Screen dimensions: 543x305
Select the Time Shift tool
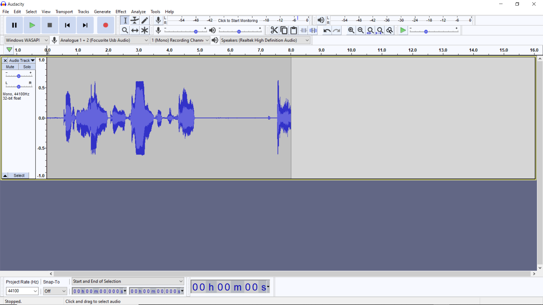point(135,30)
